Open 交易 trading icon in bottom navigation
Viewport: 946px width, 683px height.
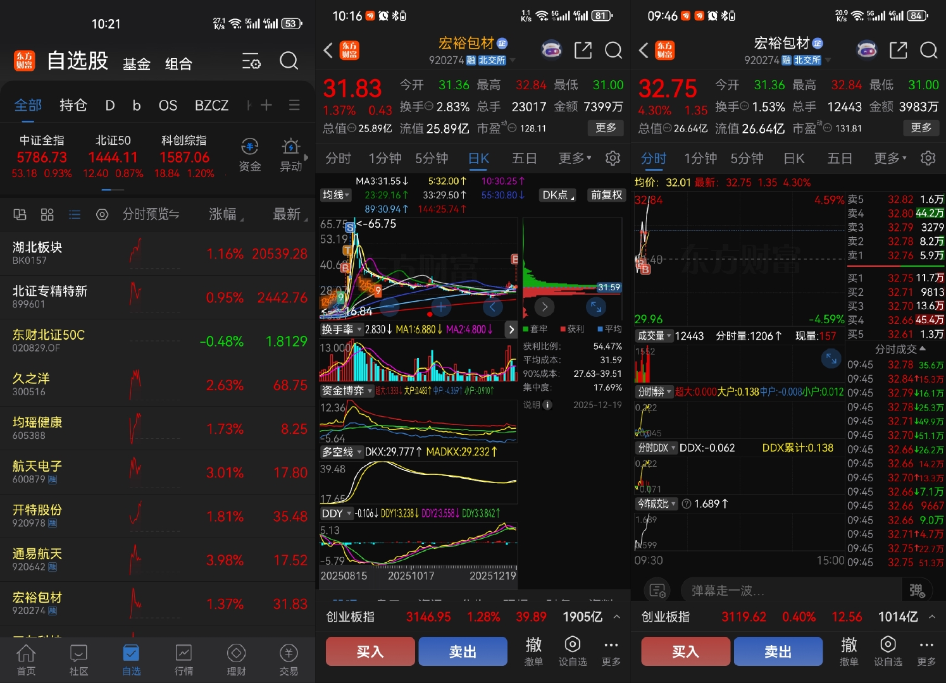(x=289, y=660)
